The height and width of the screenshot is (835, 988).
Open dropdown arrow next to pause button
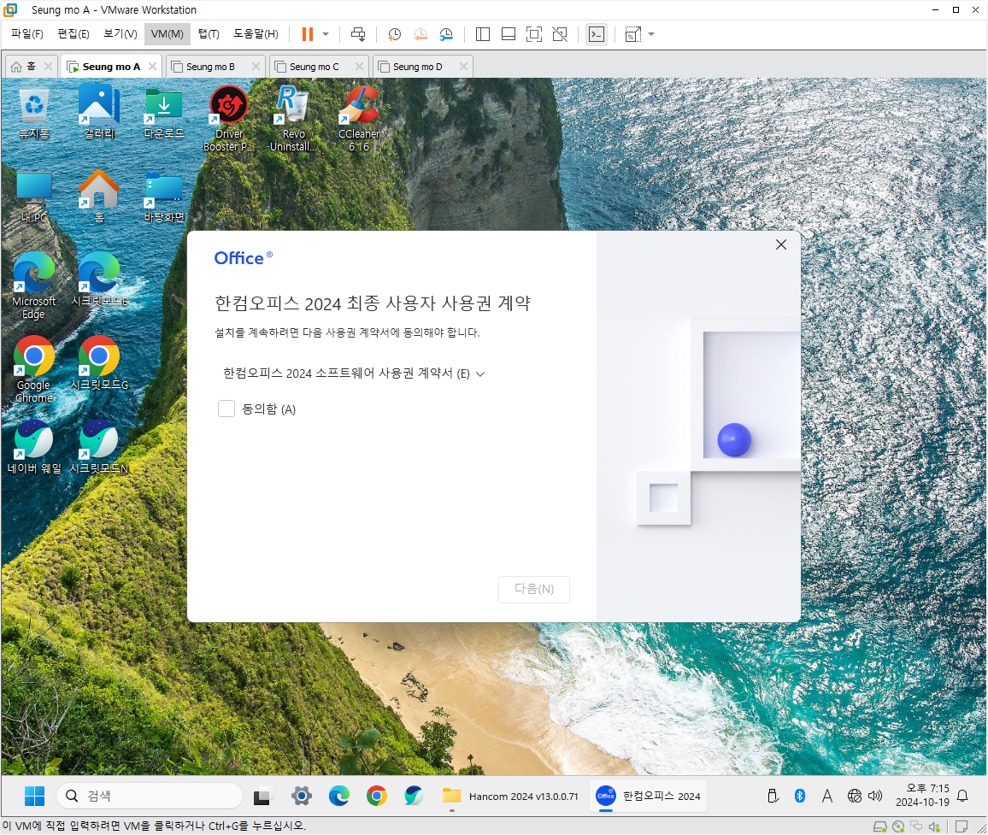coord(326,34)
